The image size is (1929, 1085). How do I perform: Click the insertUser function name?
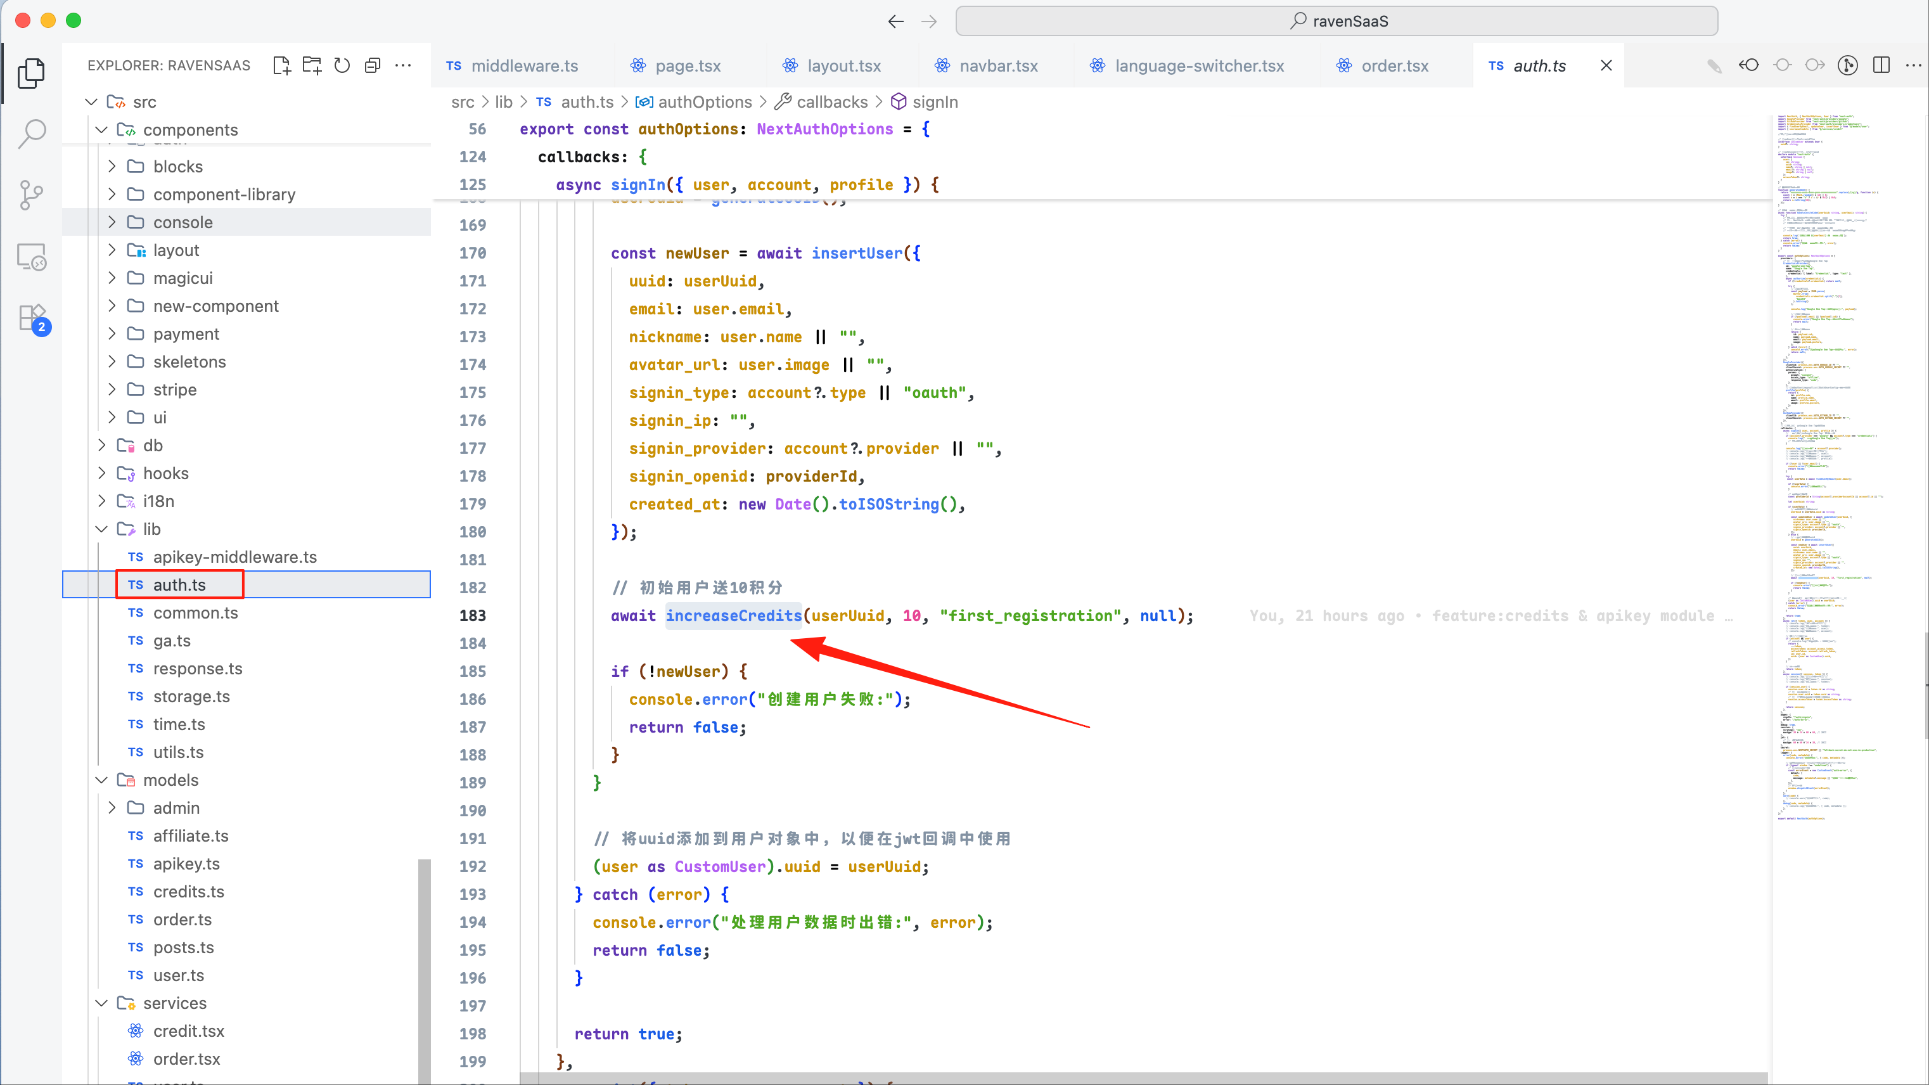click(857, 253)
